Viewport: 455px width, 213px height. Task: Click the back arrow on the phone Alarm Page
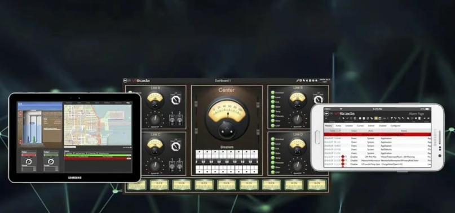coord(327,114)
